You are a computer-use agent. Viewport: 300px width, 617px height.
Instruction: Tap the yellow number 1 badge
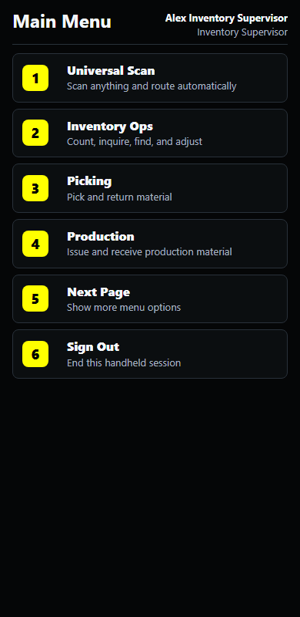point(35,78)
